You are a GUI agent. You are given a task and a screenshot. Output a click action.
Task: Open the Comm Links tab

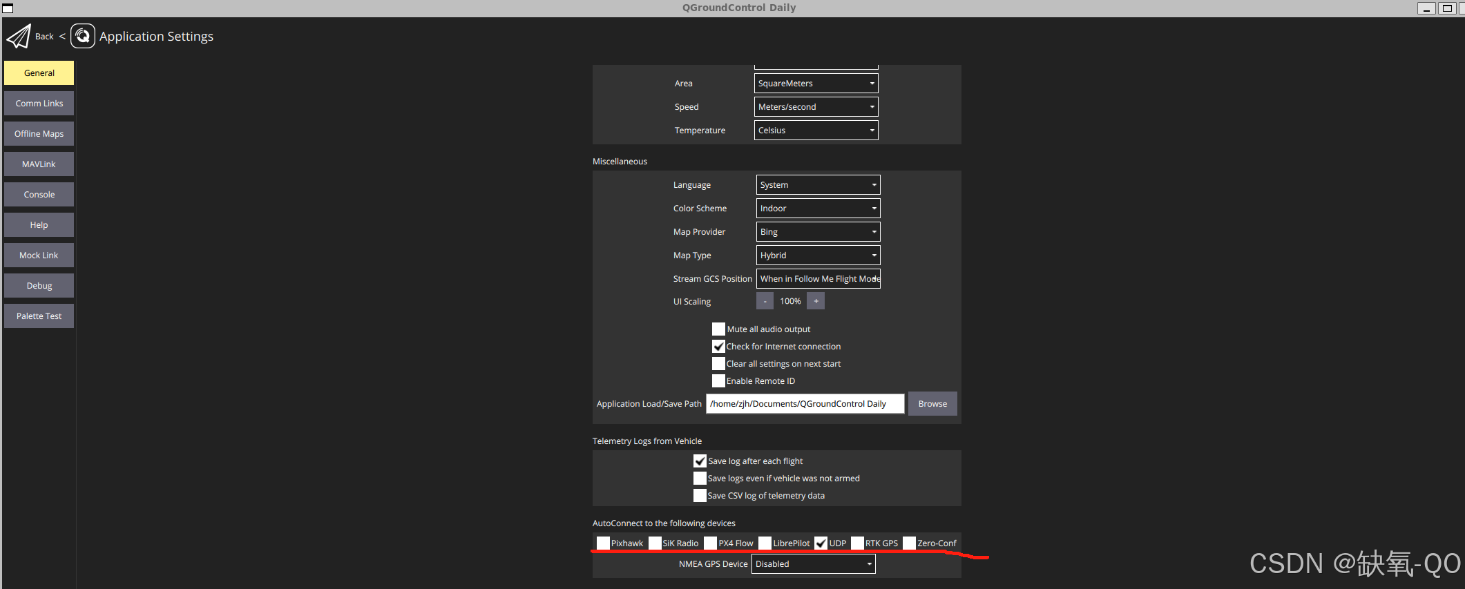[39, 103]
